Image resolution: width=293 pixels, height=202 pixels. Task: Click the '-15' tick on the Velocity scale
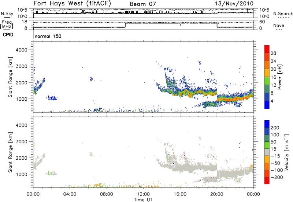pos(275,156)
